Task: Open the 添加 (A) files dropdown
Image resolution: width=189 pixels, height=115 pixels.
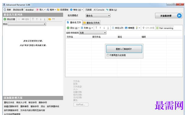Action: pos(73,28)
